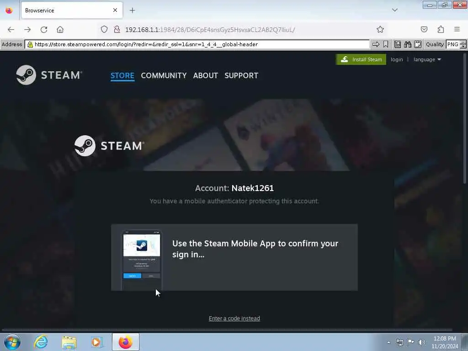This screenshot has width=468, height=351.
Task: Click the Browservice Address field
Action: point(197,44)
